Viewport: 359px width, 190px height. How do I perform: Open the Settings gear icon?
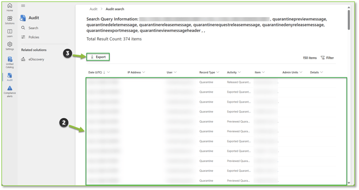9,44
